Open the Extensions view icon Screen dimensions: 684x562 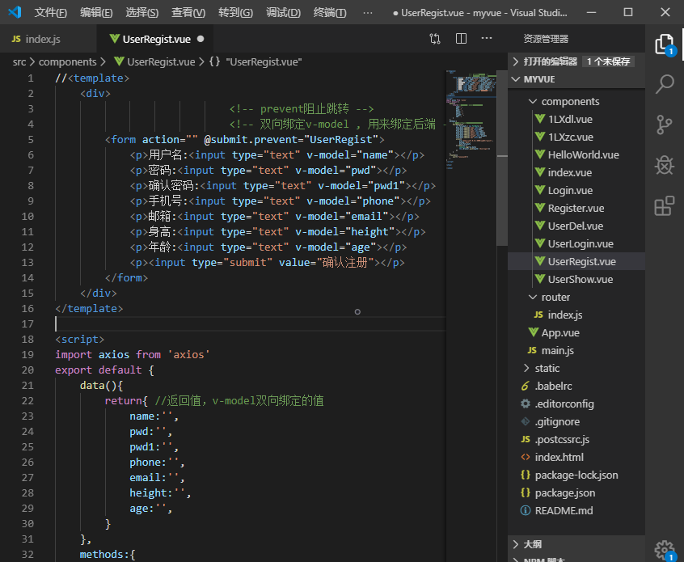pyautogui.click(x=664, y=206)
